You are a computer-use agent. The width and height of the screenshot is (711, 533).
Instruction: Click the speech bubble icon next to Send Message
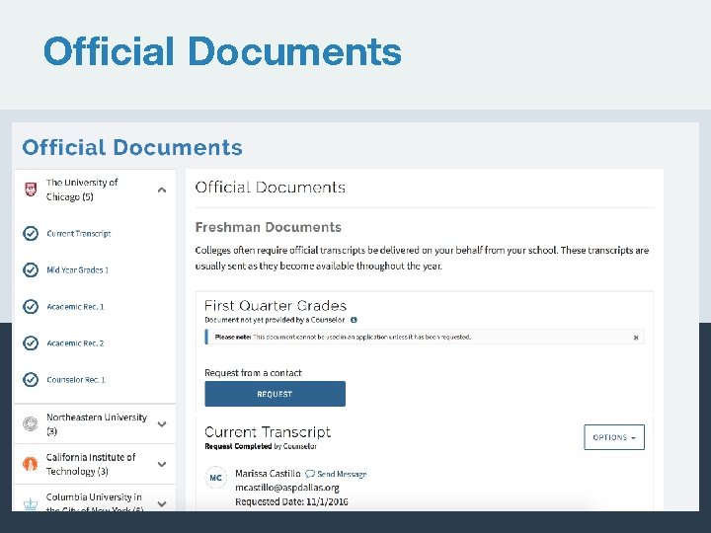pos(310,474)
